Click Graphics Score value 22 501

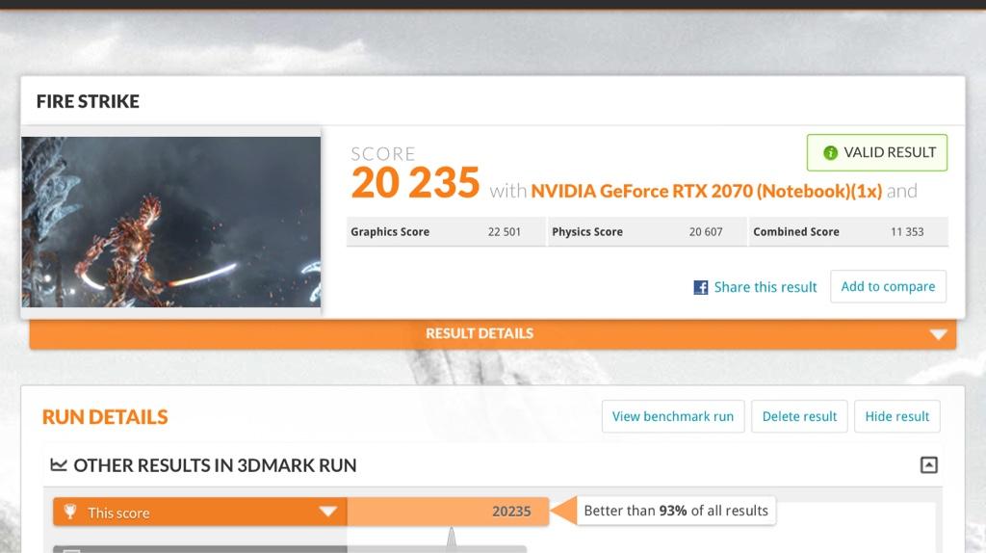505,232
